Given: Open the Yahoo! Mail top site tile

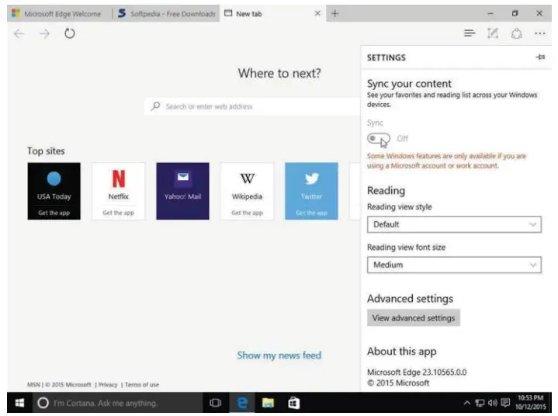Looking at the screenshot, I should (182, 191).
